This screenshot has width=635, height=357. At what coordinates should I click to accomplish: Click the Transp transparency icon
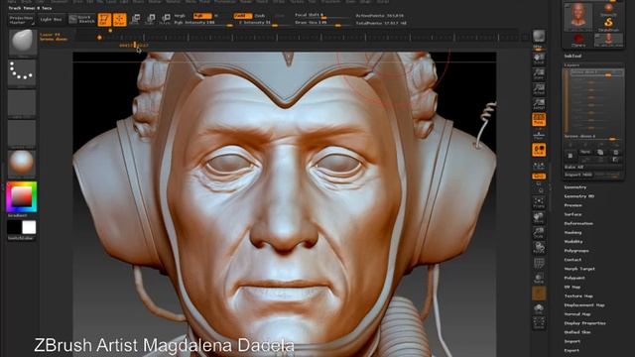pyautogui.click(x=539, y=279)
